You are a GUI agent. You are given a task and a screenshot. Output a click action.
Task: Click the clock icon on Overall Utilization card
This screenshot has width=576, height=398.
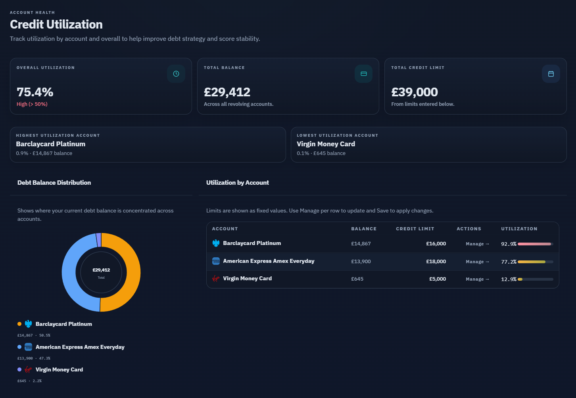(x=176, y=74)
